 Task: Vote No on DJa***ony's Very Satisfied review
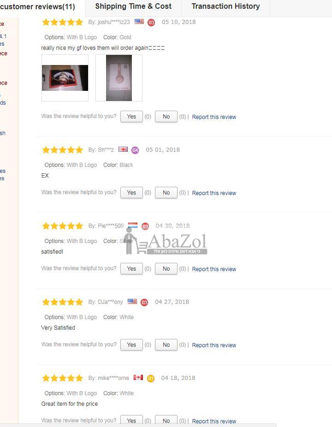tap(166, 345)
